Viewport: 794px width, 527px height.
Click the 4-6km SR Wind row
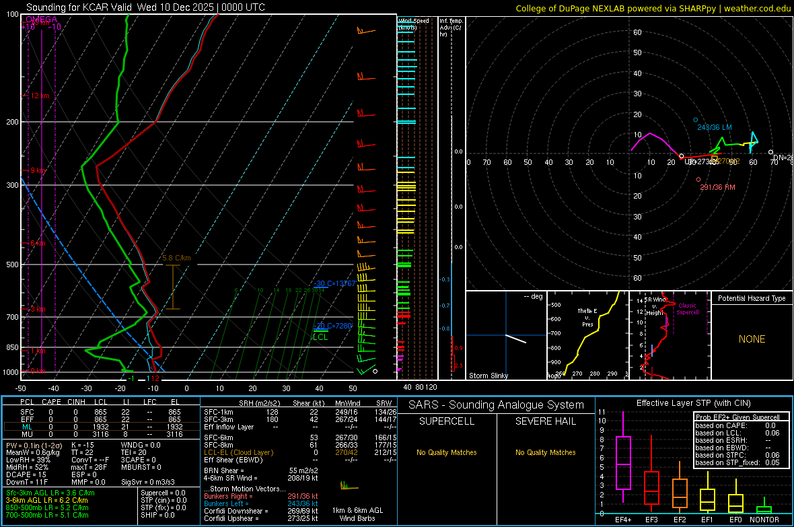point(261,478)
